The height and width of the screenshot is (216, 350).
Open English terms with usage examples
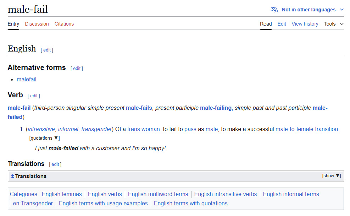point(103,203)
